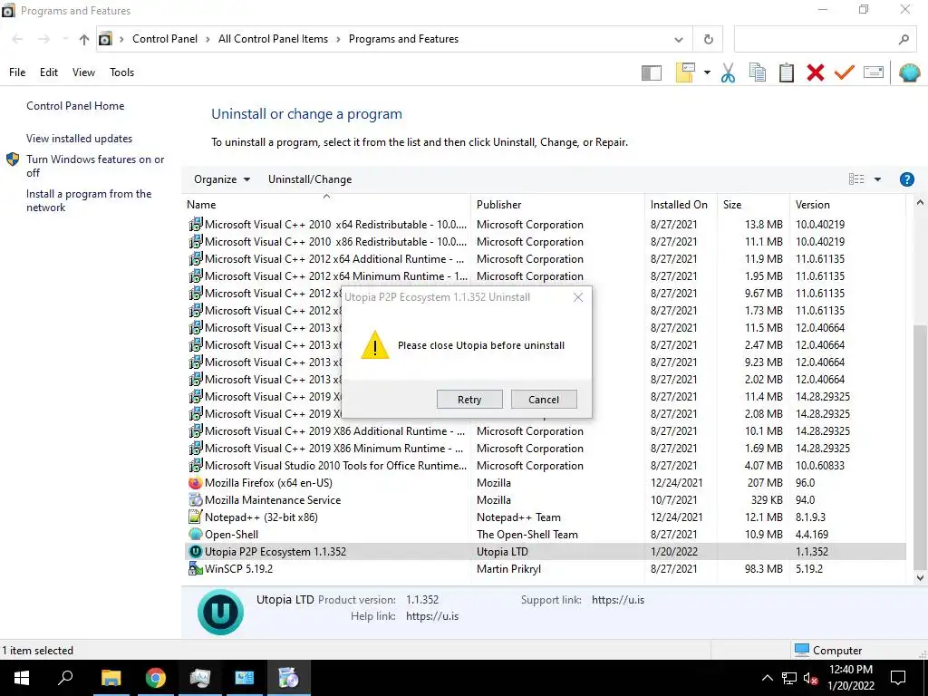
Task: Open the folder options dropdown arrow in toolbar
Action: [707, 72]
